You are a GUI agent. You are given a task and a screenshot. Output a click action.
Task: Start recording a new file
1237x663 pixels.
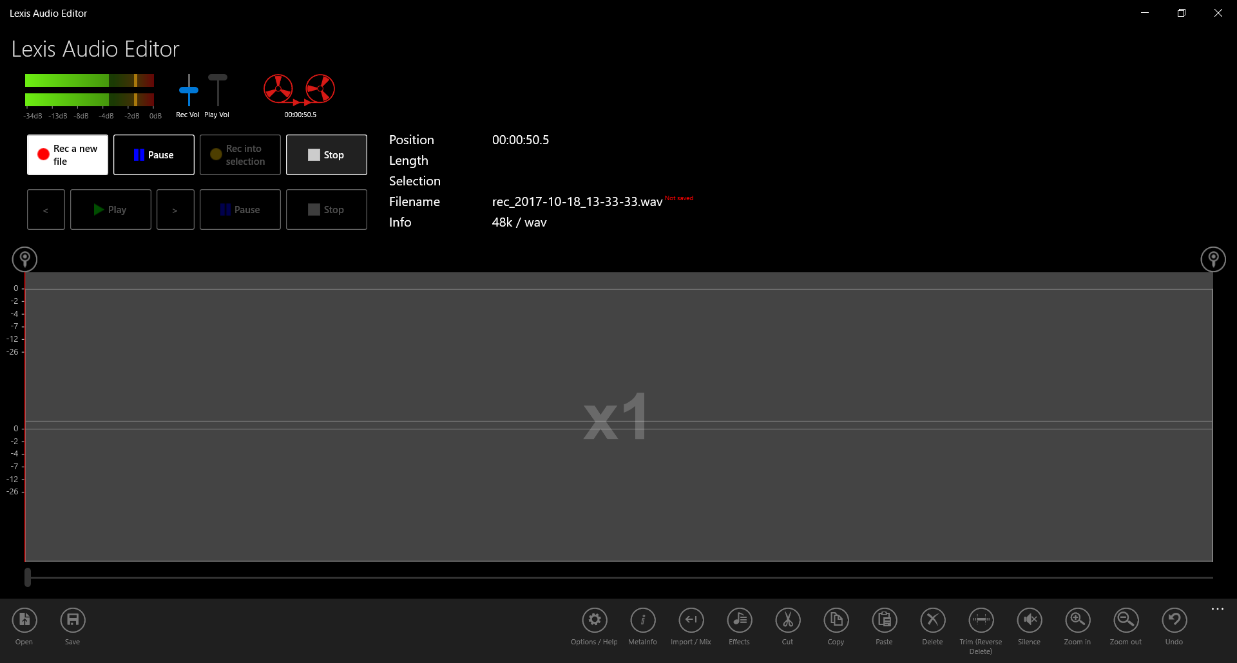point(67,154)
